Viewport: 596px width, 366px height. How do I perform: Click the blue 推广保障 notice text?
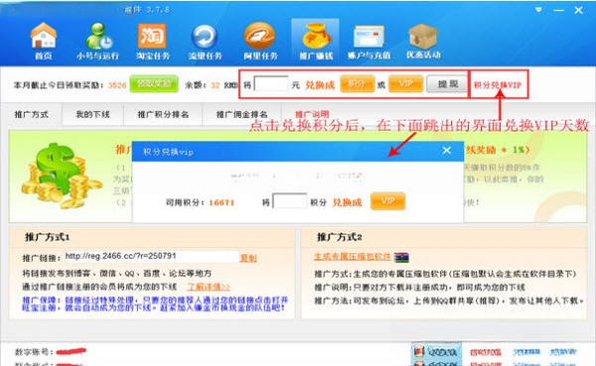pos(155,304)
